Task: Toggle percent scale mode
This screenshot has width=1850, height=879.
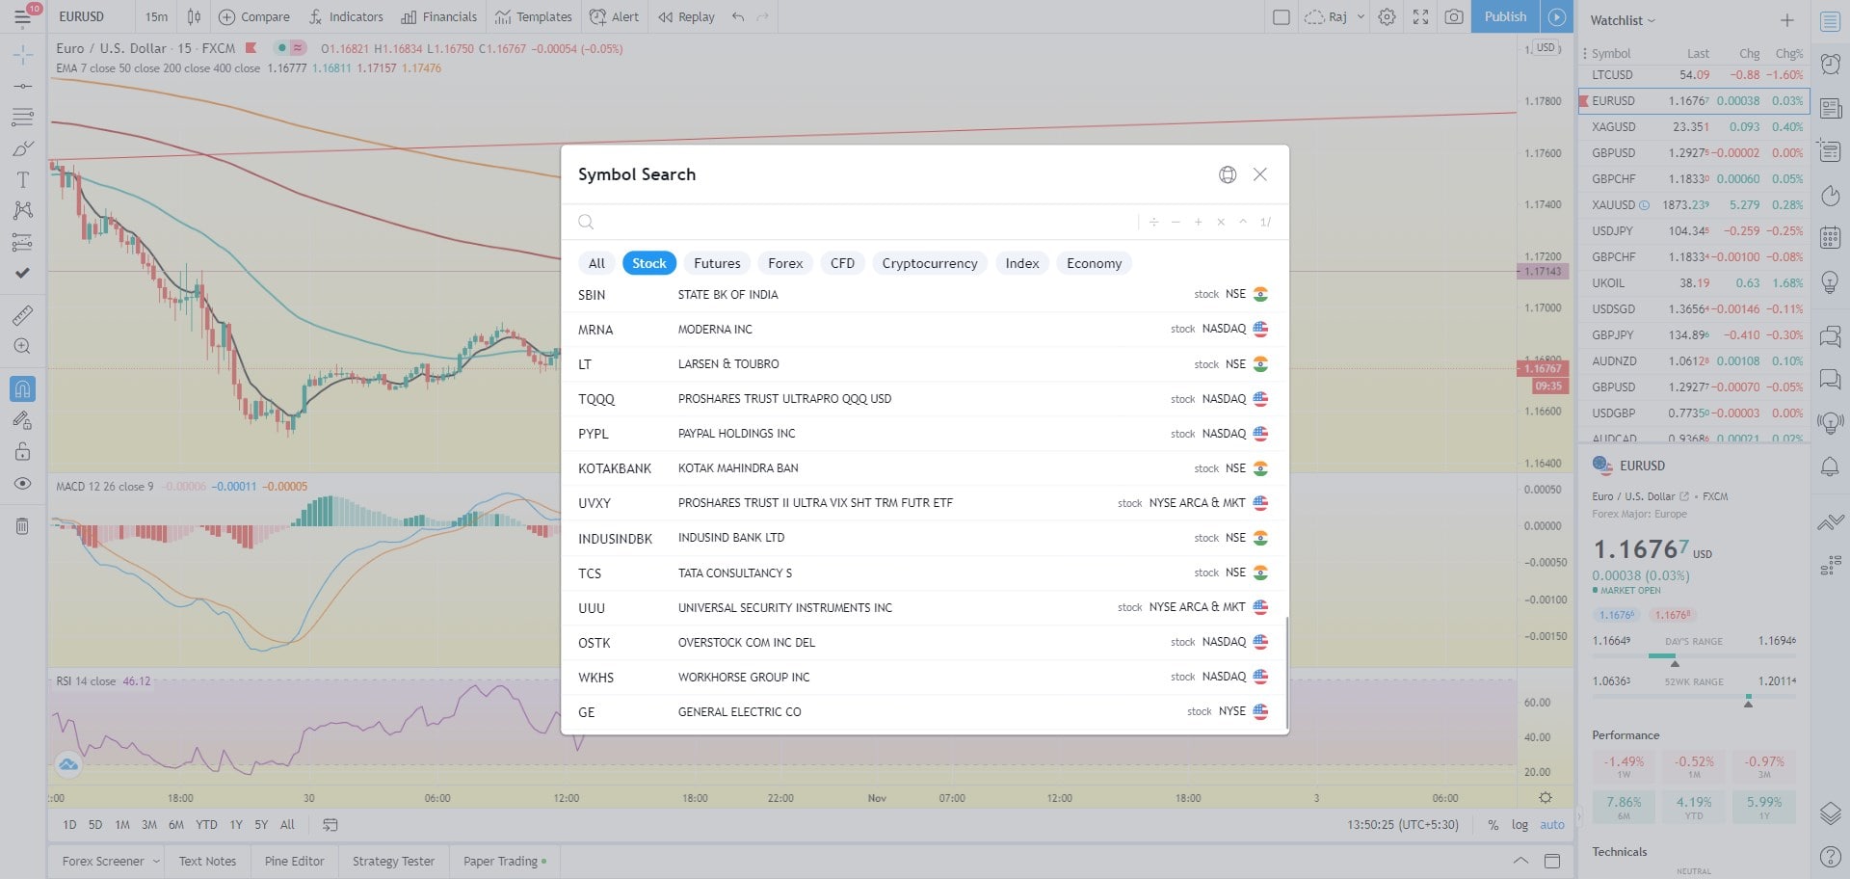Action: point(1493,825)
